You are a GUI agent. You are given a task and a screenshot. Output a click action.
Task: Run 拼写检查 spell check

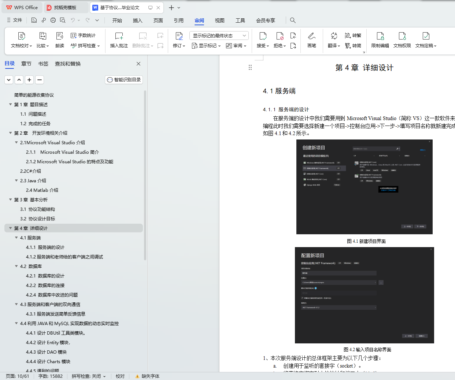pos(85,46)
